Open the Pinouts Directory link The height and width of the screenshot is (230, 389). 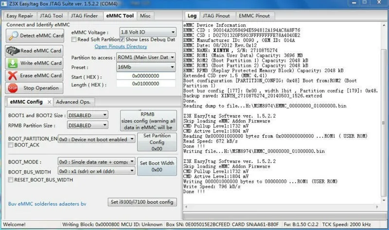pyautogui.click(x=121, y=46)
